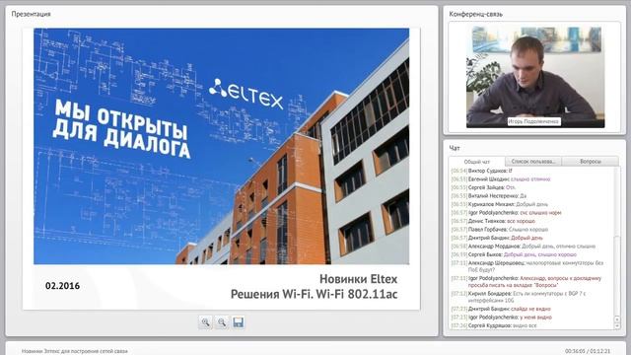
Task: Click the chat scrollbar up arrow
Action: (x=617, y=319)
